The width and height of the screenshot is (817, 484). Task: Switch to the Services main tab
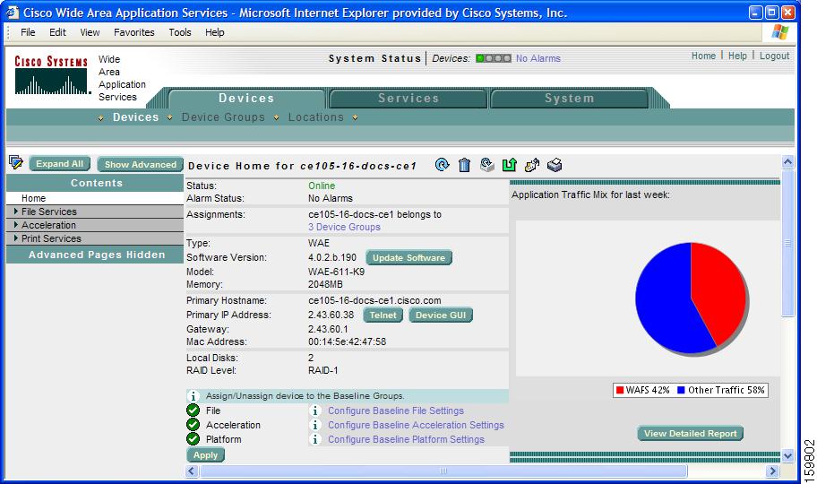coord(408,98)
